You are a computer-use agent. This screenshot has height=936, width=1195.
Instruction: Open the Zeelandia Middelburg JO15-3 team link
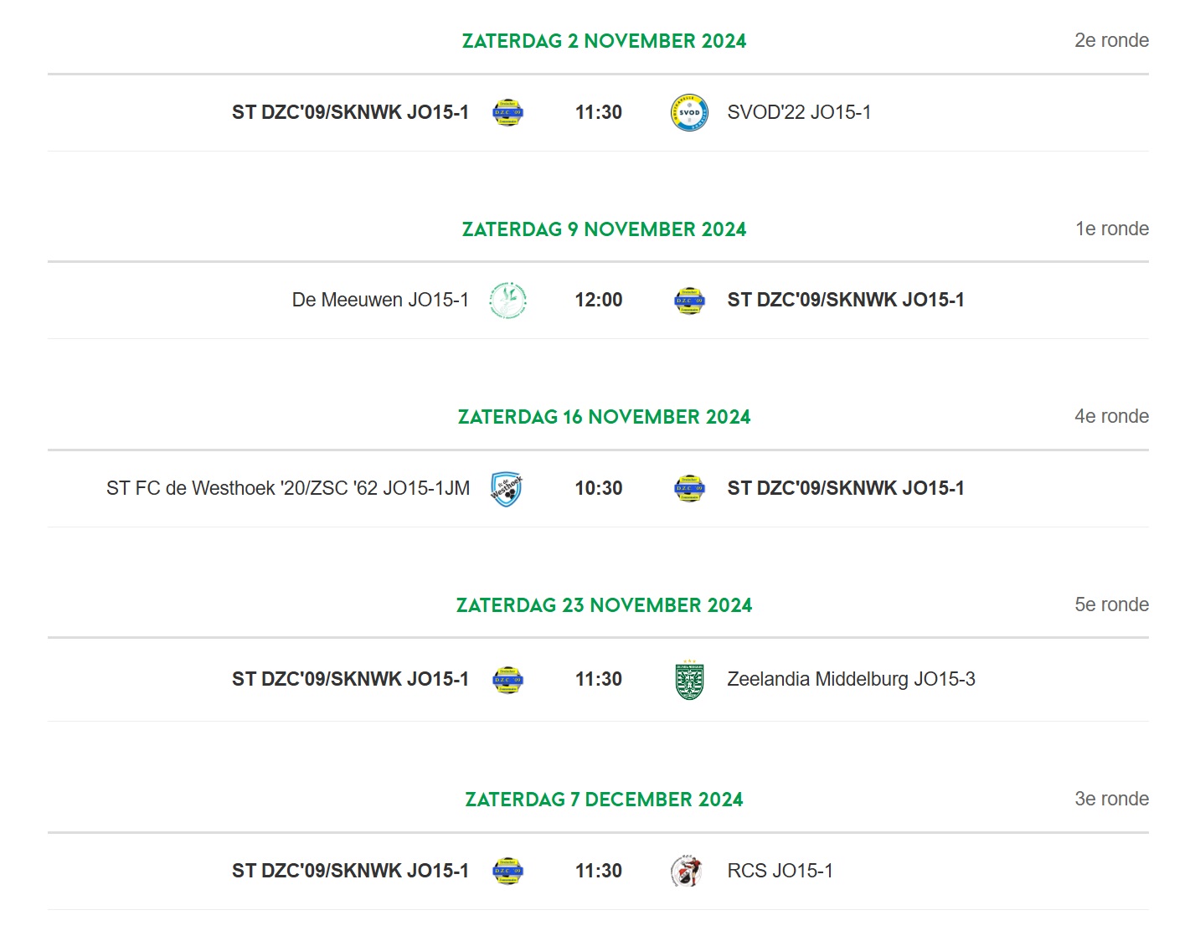tap(851, 679)
